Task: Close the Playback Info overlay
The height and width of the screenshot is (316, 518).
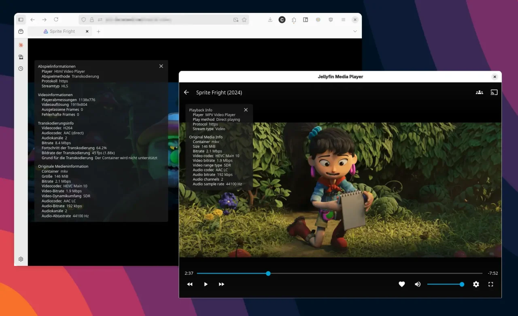Action: [x=246, y=110]
